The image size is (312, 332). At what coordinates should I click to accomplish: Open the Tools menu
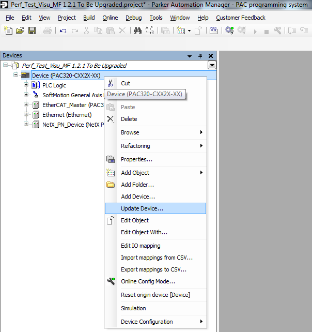coord(156,18)
